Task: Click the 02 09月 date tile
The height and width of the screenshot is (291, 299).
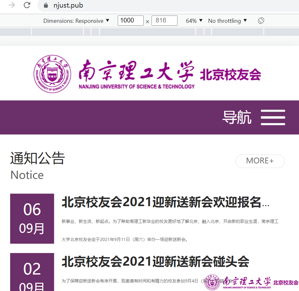Action: (32, 272)
